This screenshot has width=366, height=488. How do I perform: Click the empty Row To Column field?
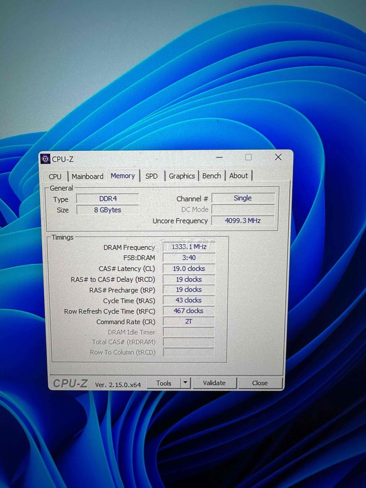click(189, 352)
